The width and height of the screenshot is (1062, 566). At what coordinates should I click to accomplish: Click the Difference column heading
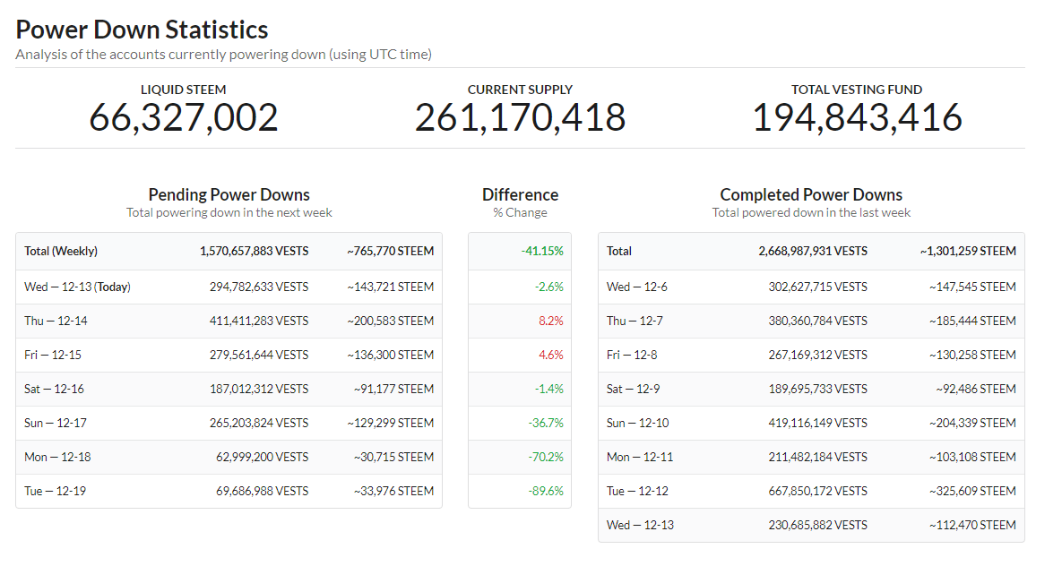520,194
